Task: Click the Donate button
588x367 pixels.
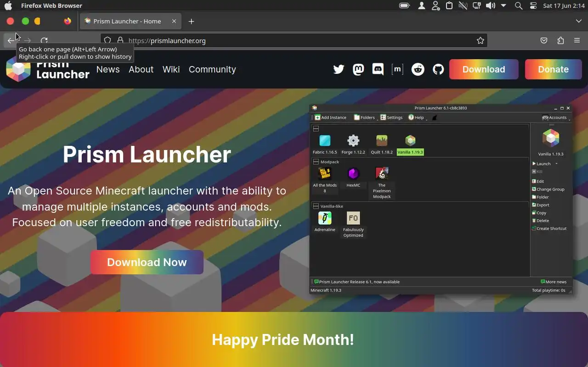Action: coord(554,69)
